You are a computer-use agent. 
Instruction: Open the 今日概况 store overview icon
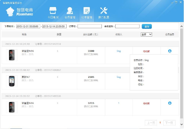(x=52, y=11)
